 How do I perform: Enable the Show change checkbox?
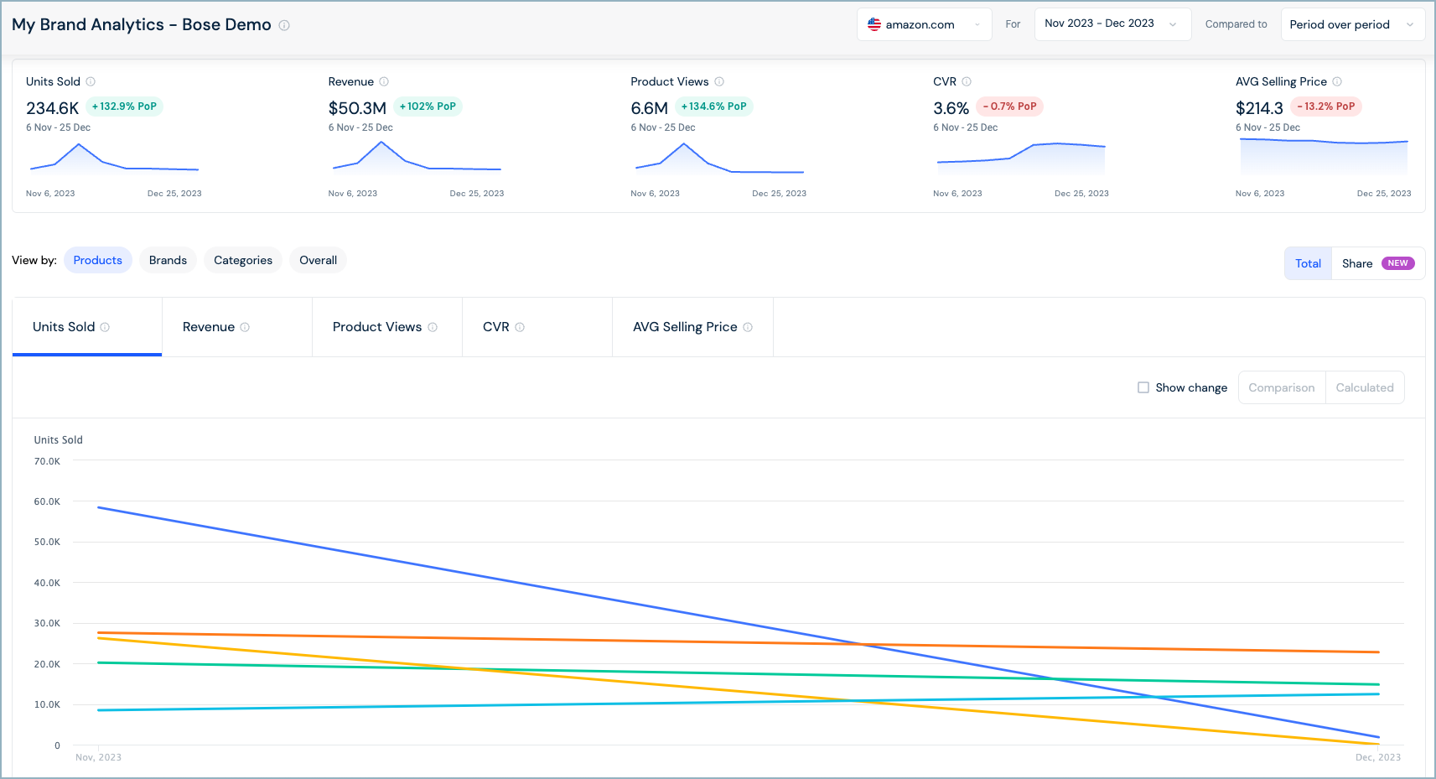1143,387
